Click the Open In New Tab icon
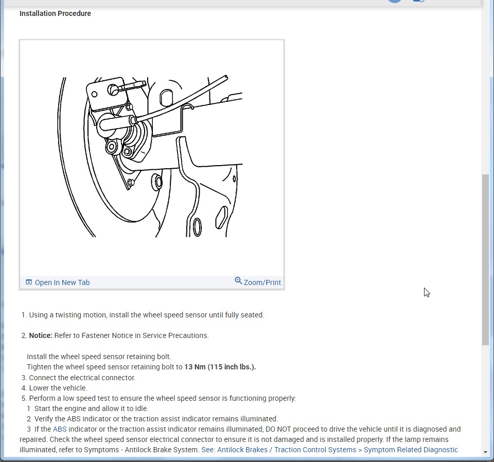 tap(29, 282)
